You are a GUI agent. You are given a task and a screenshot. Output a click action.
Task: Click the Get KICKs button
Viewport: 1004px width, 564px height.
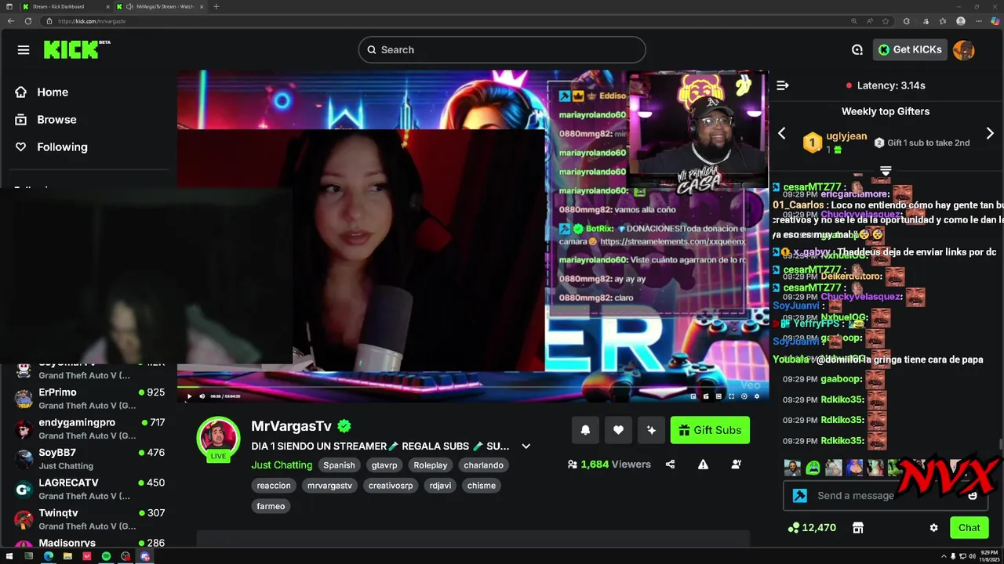[909, 49]
